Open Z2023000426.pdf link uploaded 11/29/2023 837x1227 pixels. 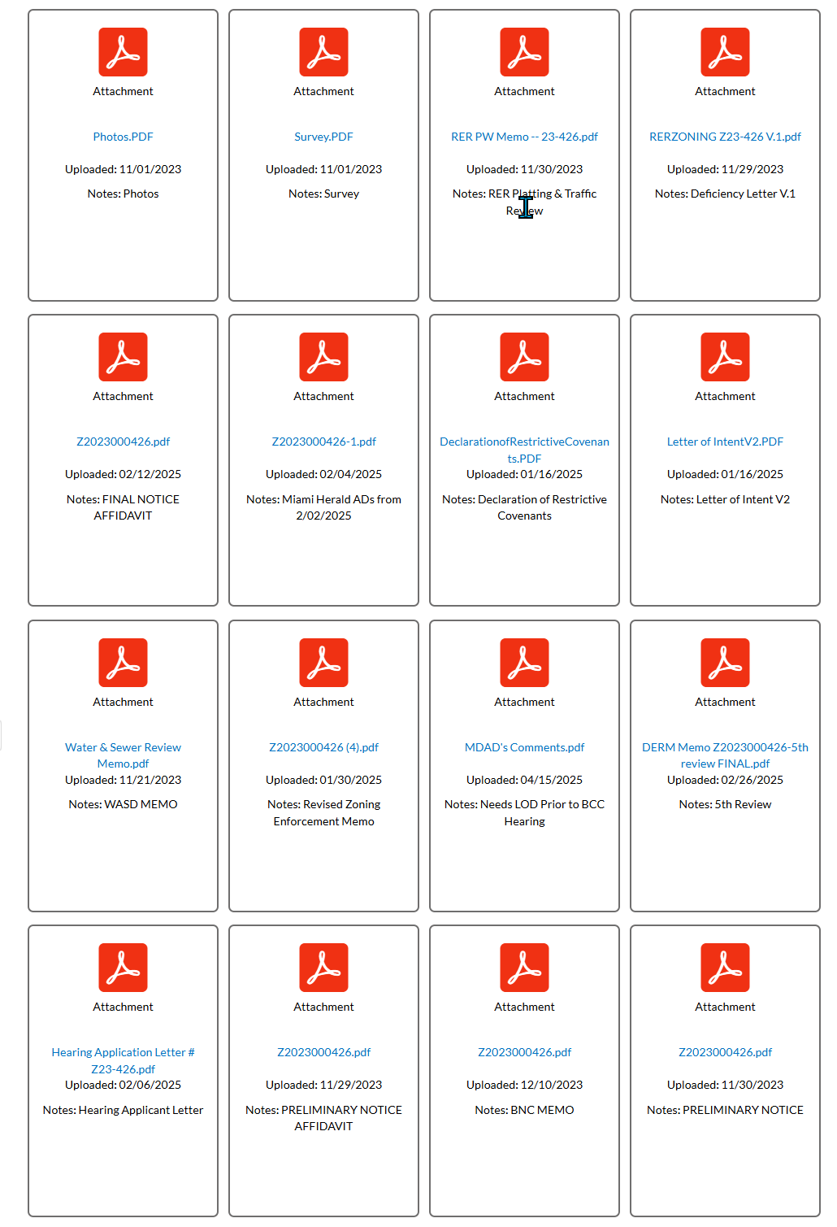click(x=323, y=1052)
